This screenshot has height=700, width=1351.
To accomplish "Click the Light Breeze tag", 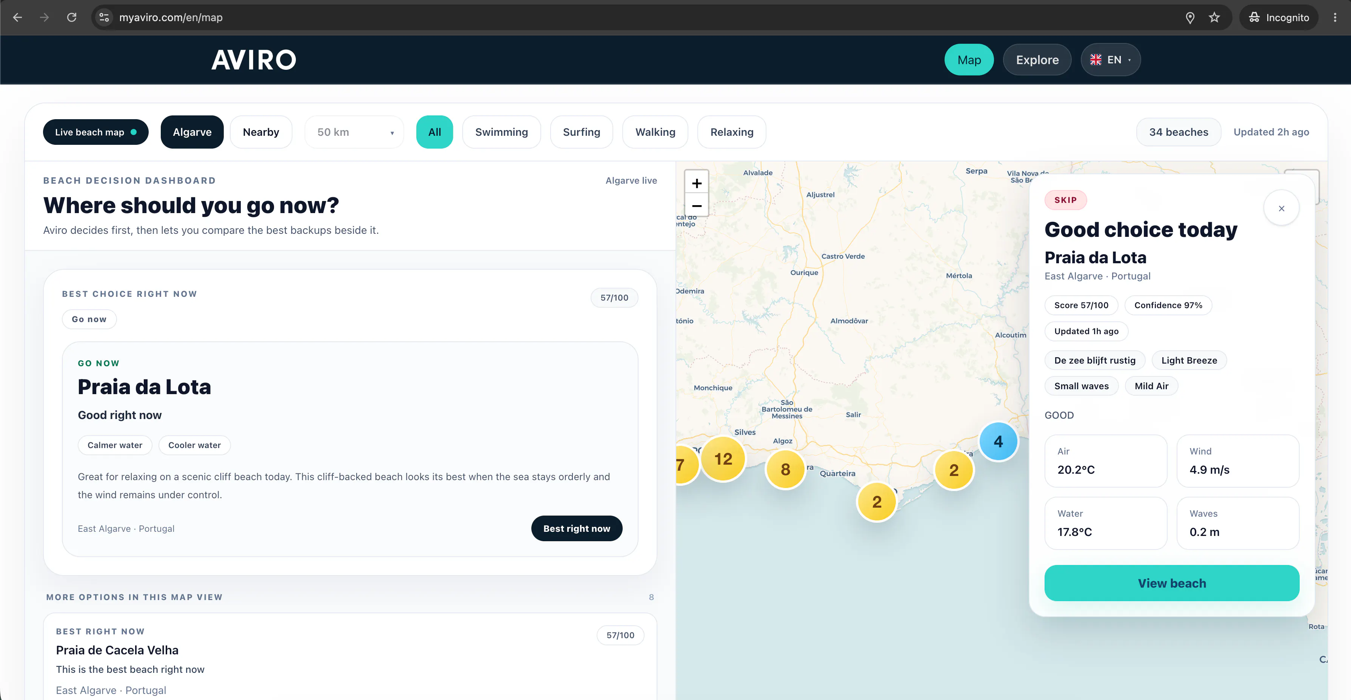I will [1189, 360].
